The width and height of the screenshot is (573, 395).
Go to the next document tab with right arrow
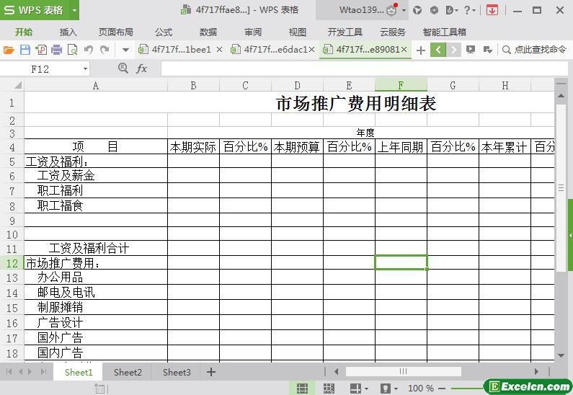coord(454,50)
